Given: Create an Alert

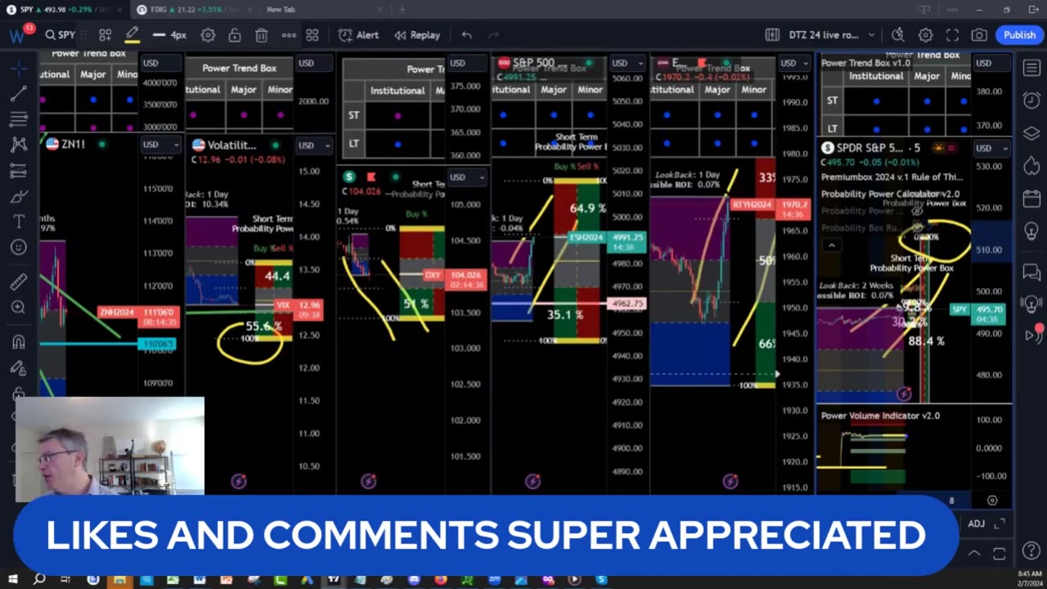Looking at the screenshot, I should pyautogui.click(x=358, y=35).
